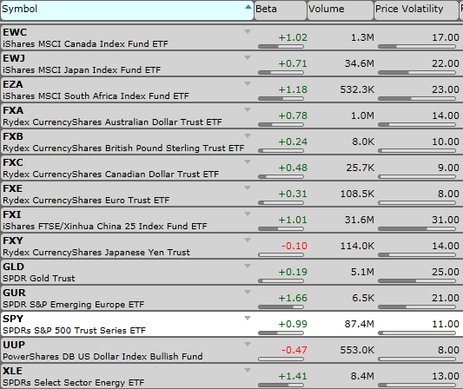Click the -0.47 beta value for UUP
The image size is (463, 389).
(x=294, y=350)
